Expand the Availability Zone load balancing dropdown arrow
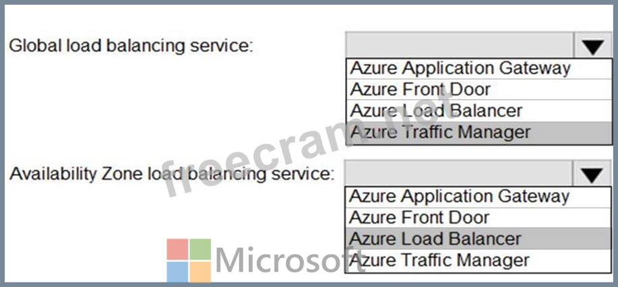Screen dimensions: 618x287 pyautogui.click(x=592, y=174)
